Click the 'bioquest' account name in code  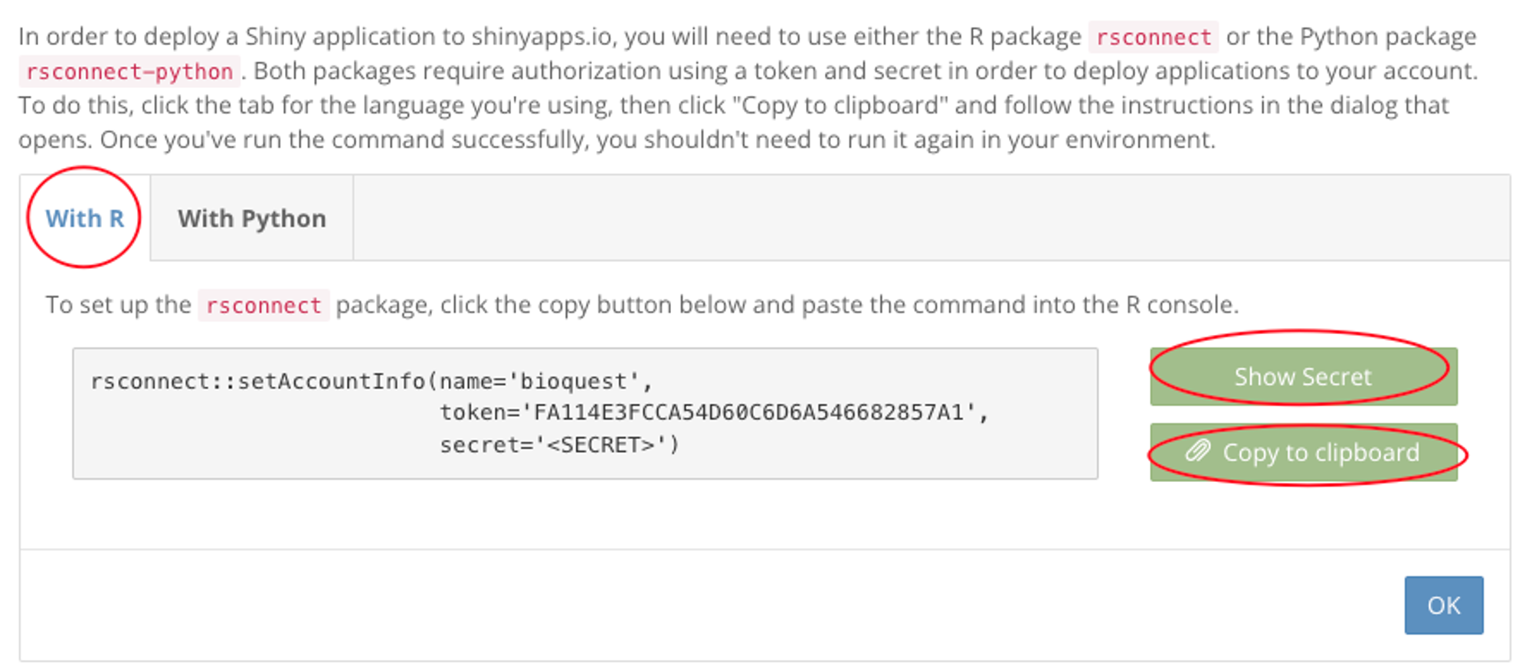(x=574, y=381)
